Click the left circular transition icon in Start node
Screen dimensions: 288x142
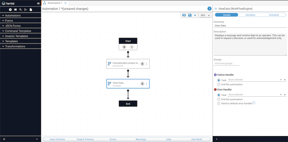click(x=124, y=47)
